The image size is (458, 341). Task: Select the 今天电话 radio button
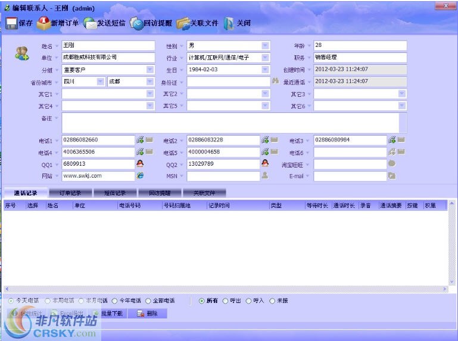point(11,301)
